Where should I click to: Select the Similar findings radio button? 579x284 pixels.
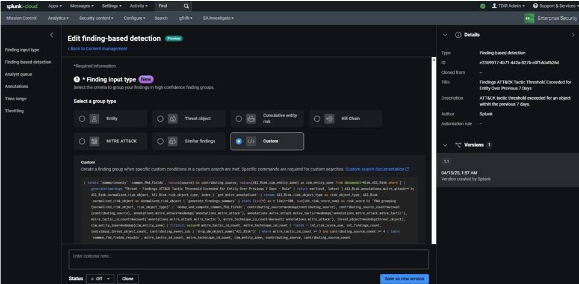pos(160,141)
